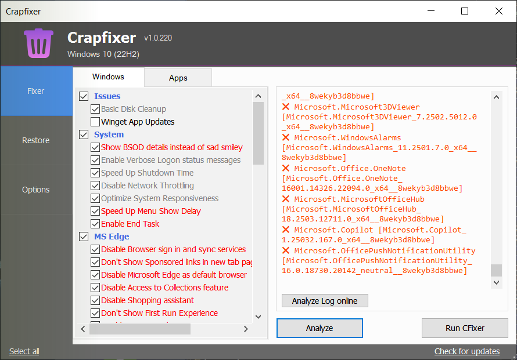This screenshot has width=517, height=360.
Task: Open the Restore section in sidebar
Action: pyautogui.click(x=36, y=140)
